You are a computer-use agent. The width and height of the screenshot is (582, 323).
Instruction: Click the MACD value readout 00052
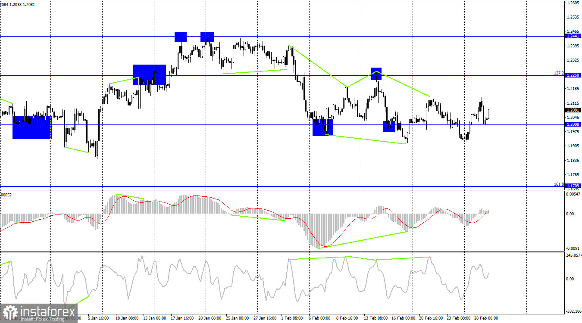pos(6,195)
